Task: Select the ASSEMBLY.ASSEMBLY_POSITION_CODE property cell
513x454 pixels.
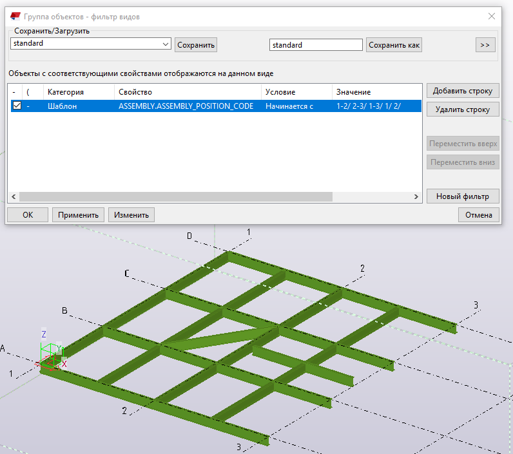Action: click(x=186, y=106)
